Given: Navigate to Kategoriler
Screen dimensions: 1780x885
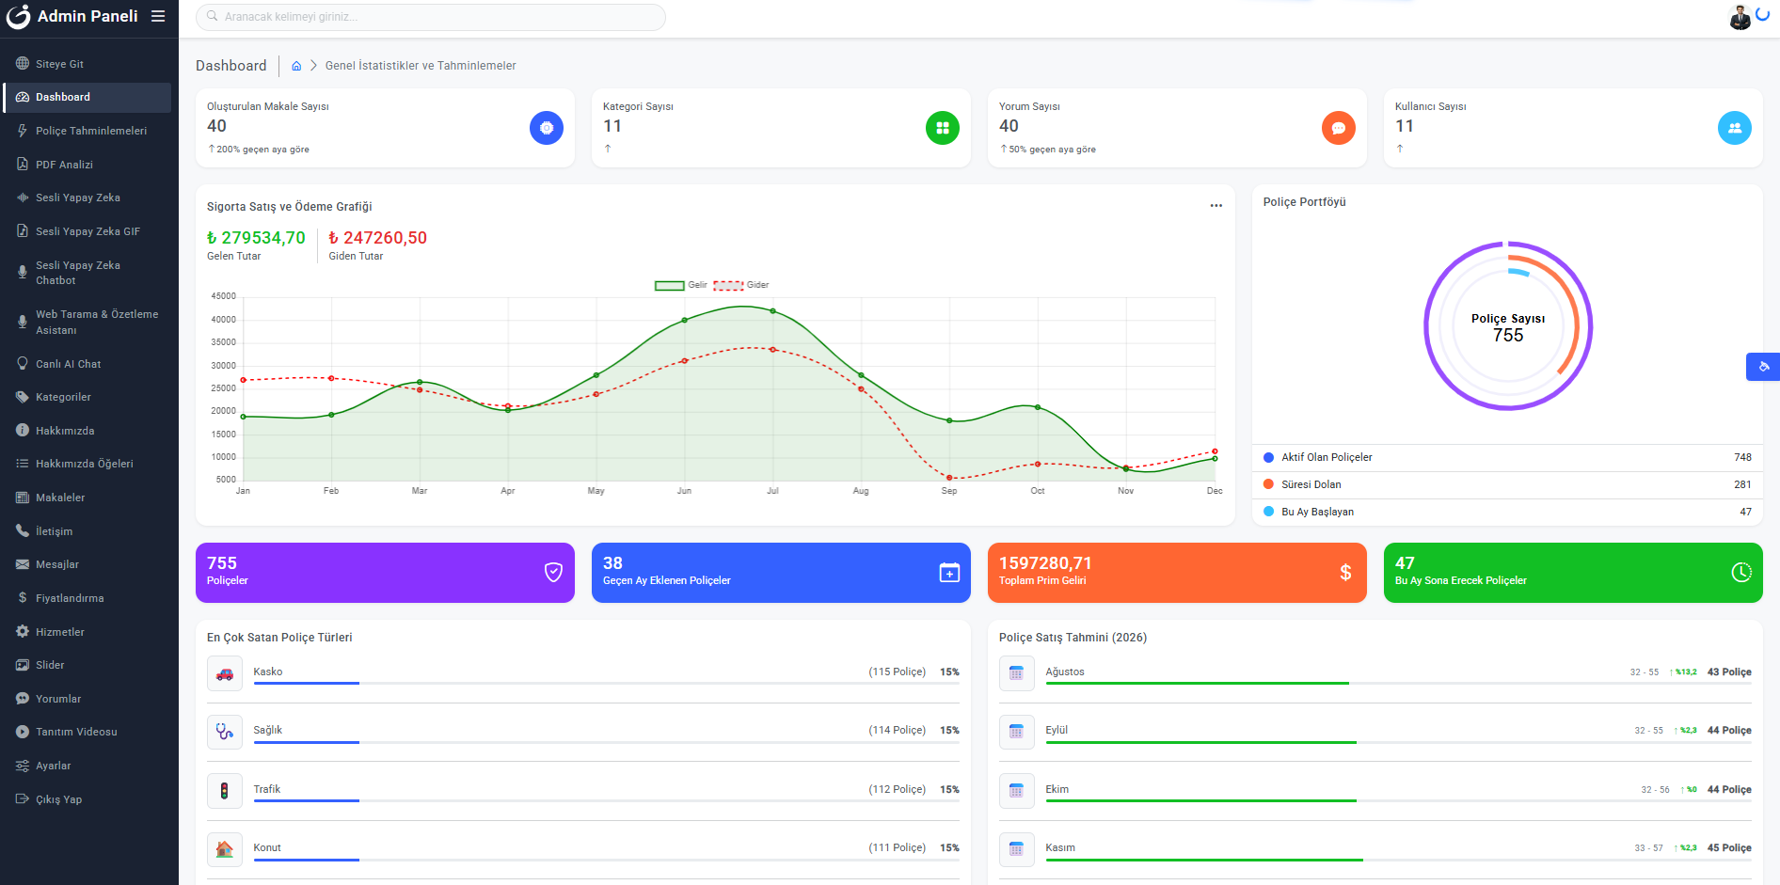Looking at the screenshot, I should pyautogui.click(x=87, y=397).
